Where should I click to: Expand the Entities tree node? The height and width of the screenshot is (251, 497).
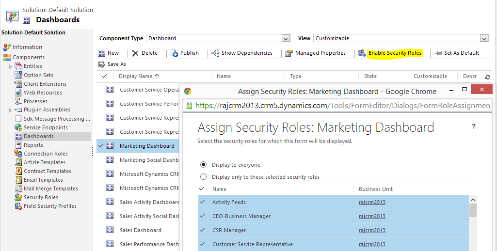(10, 66)
